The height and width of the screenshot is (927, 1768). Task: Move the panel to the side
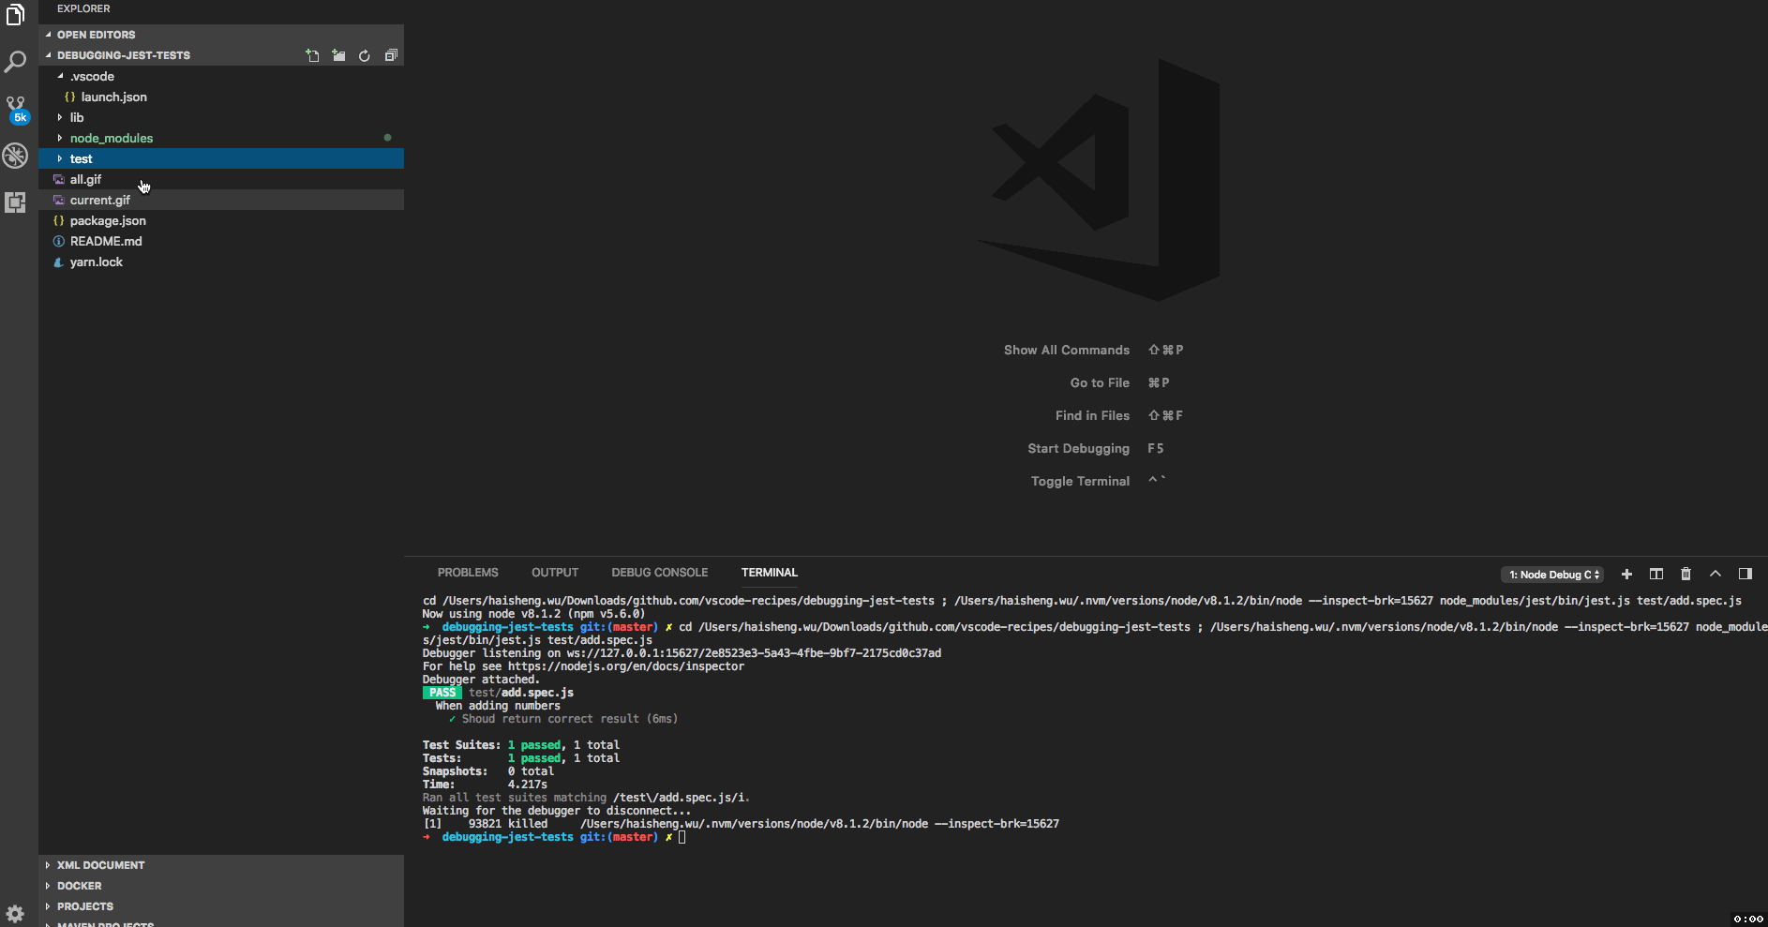coord(1745,574)
